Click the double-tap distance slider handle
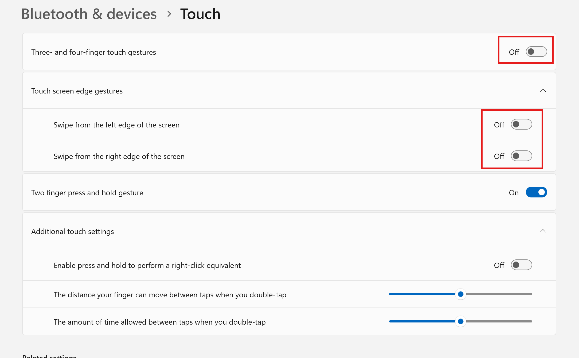This screenshot has width=579, height=358. (460, 294)
